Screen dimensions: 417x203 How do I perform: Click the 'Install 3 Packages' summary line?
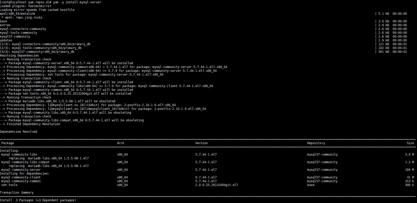coord(38,200)
